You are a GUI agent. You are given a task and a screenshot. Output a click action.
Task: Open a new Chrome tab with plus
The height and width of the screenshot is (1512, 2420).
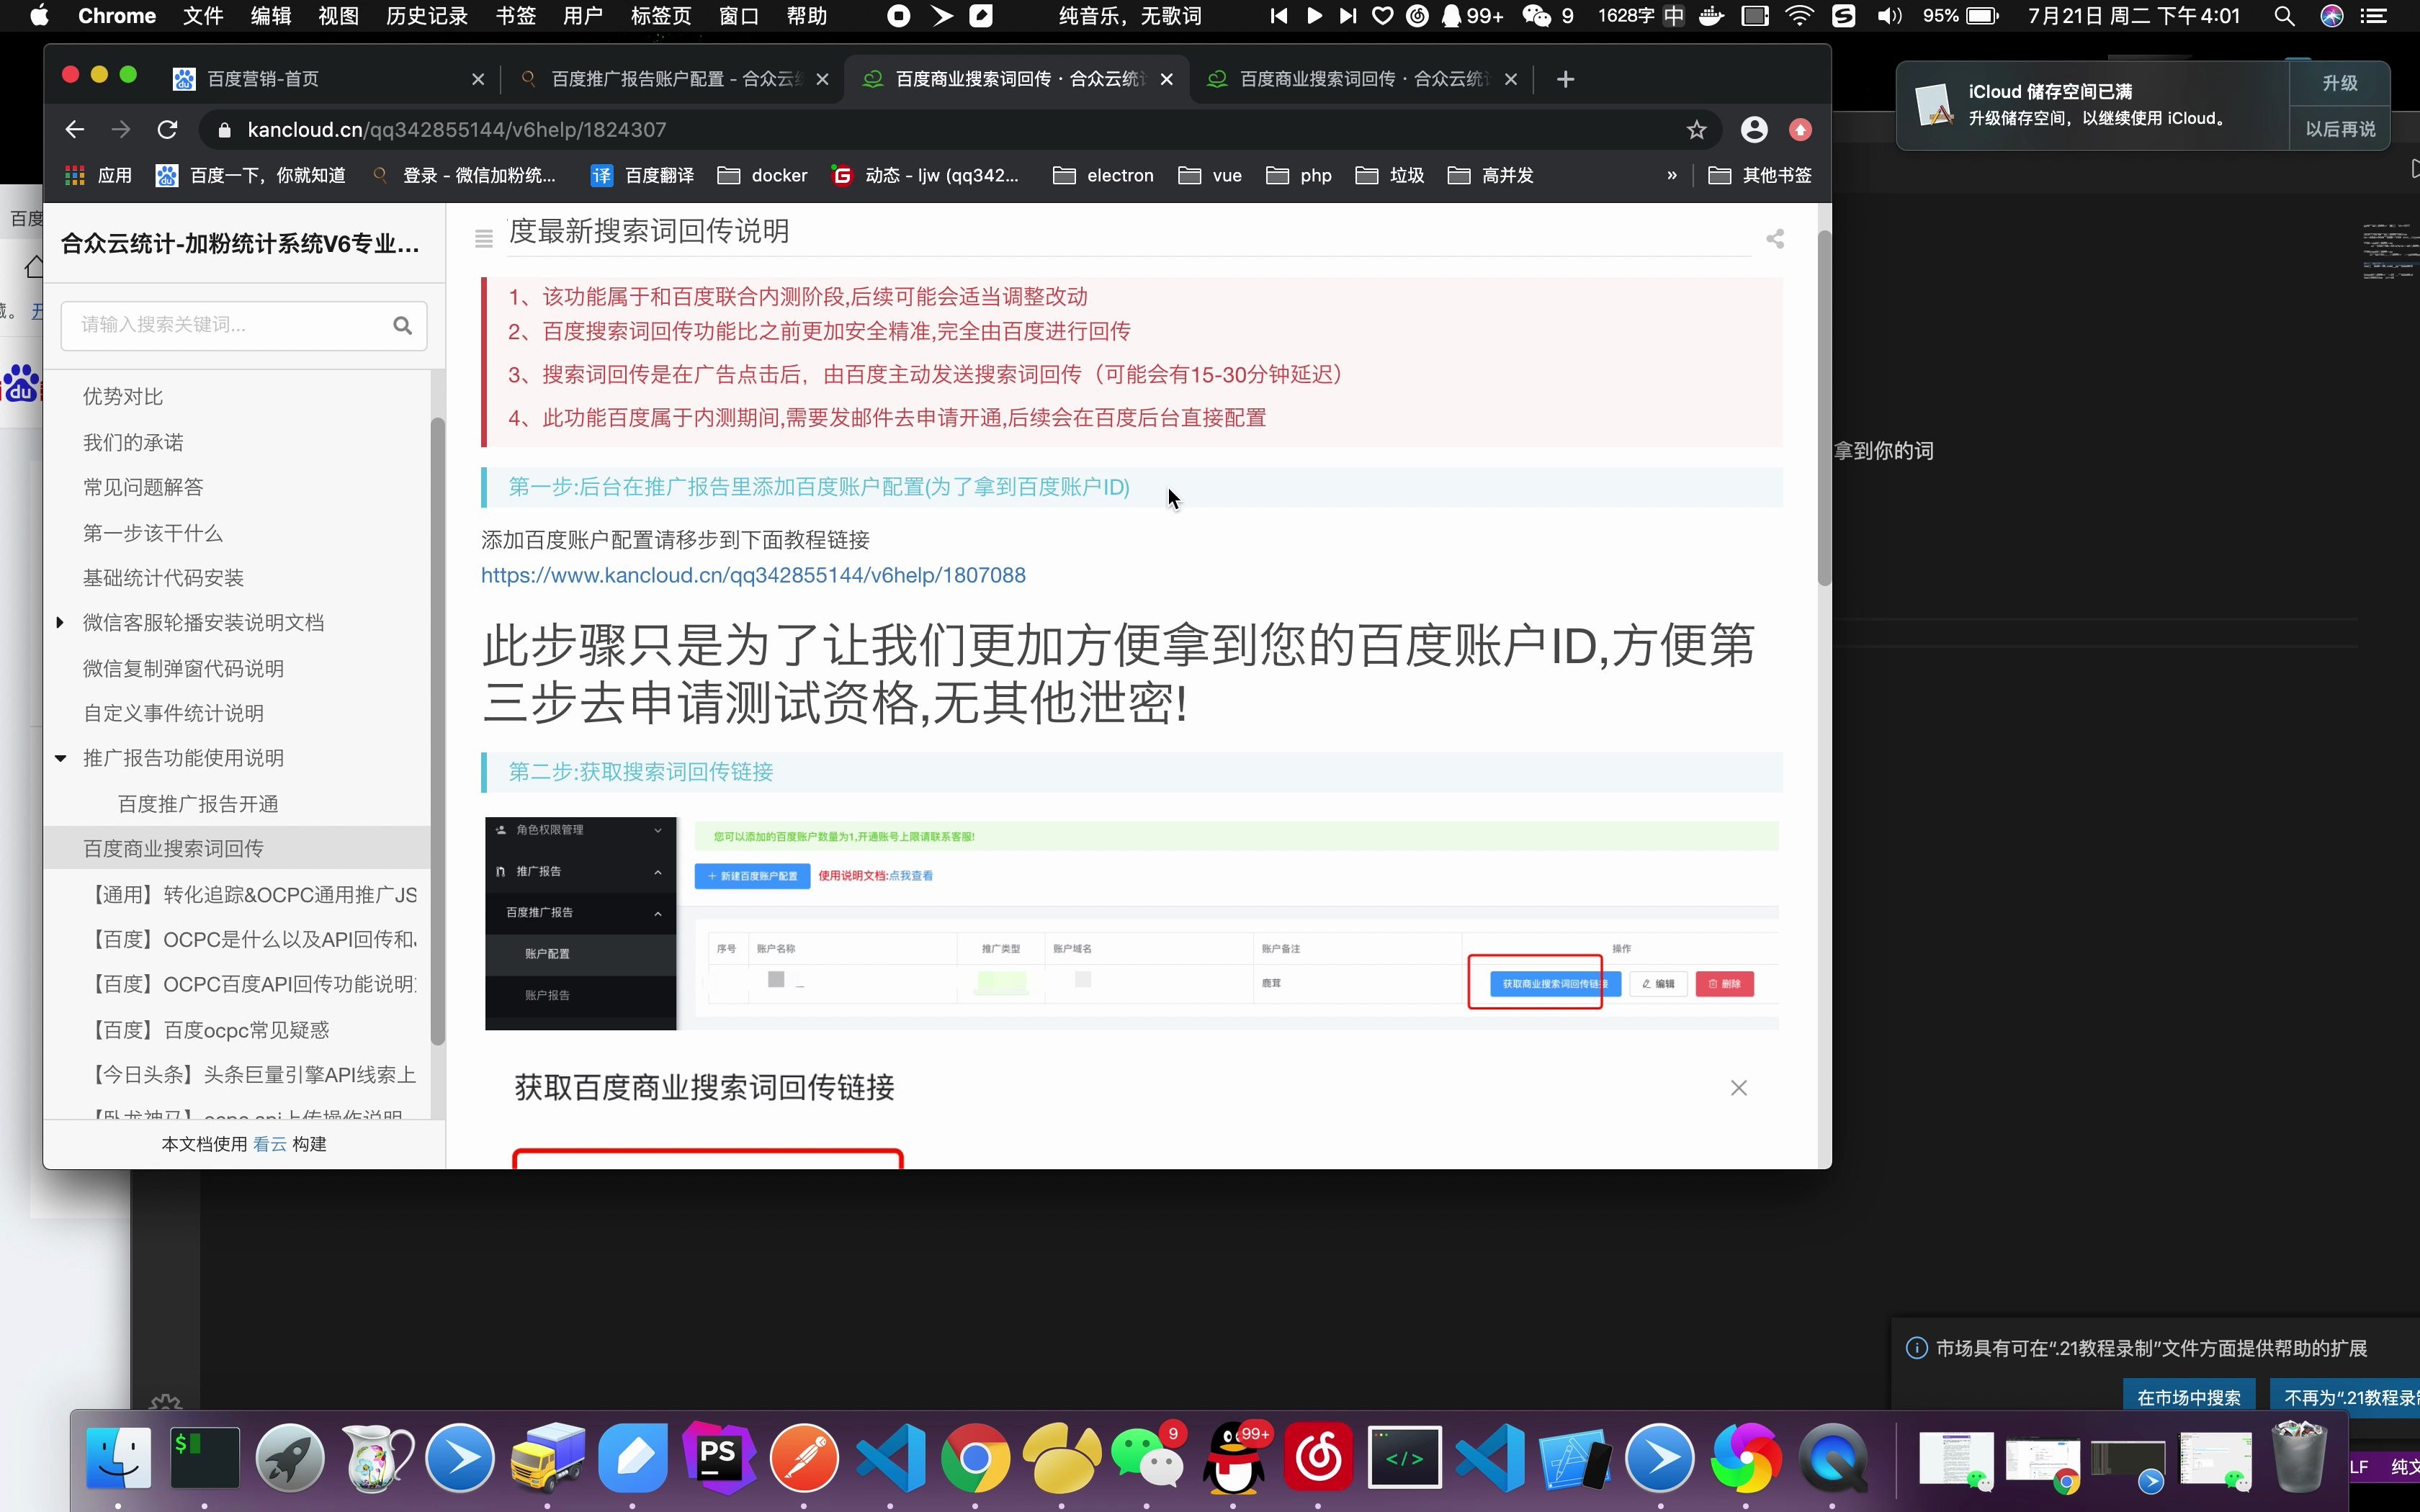click(1566, 79)
